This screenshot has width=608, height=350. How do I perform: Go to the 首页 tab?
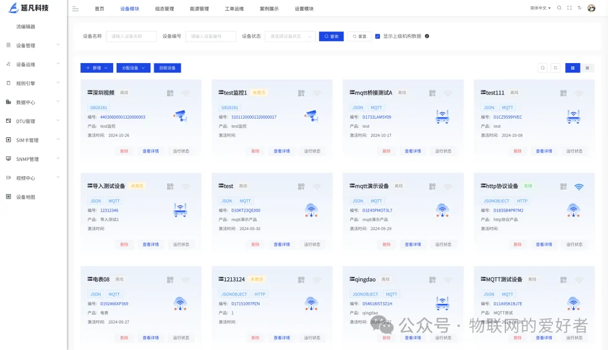(100, 8)
